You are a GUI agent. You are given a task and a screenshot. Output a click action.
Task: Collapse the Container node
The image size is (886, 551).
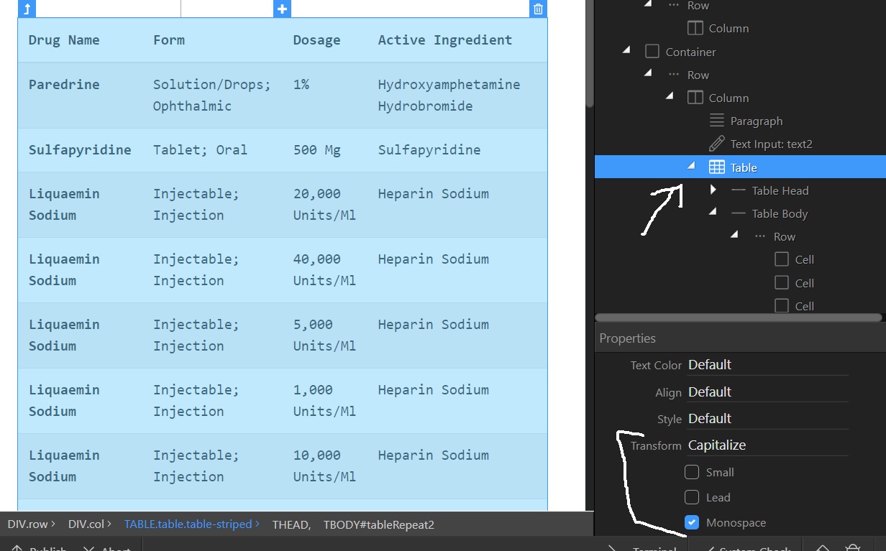coord(626,50)
